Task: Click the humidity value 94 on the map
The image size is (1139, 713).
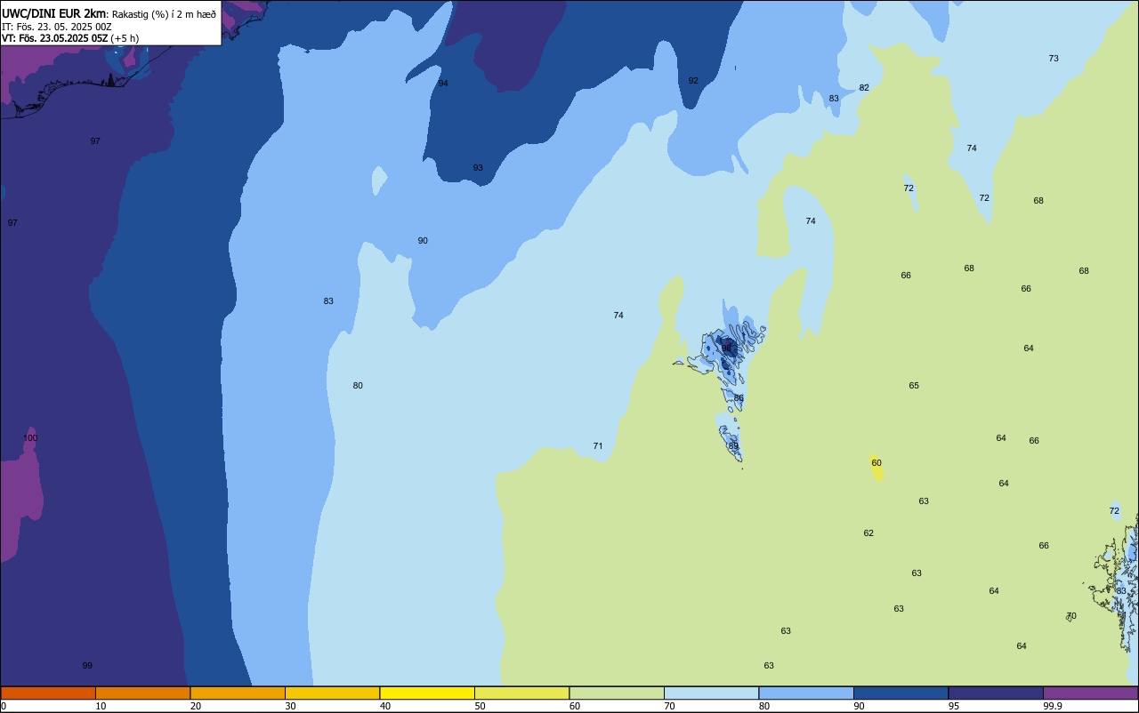Action: [443, 84]
